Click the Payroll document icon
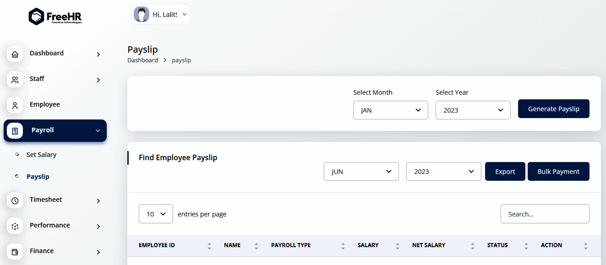Screen dimensions: 606x265 (x=15, y=131)
